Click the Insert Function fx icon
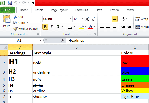The width and height of the screenshot is (149, 103). [63, 40]
